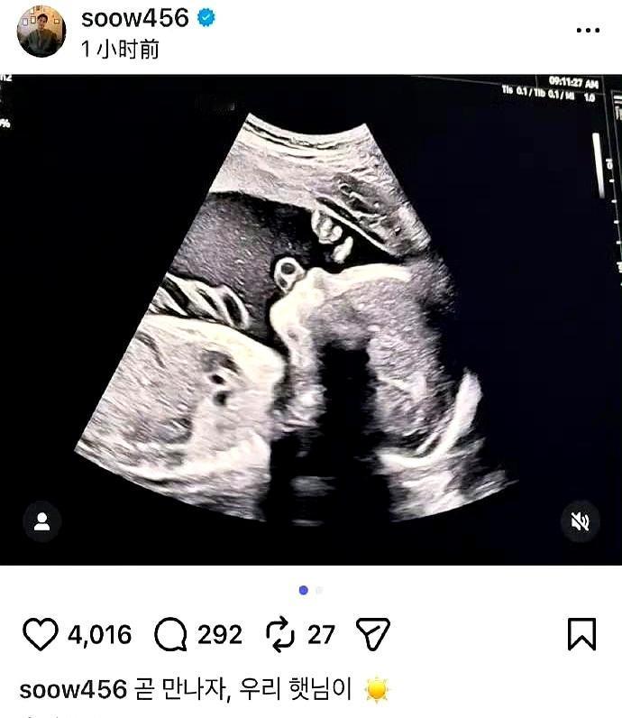Image resolution: width=622 pixels, height=718 pixels.
Task: Save post with bookmark icon
Action: [581, 634]
